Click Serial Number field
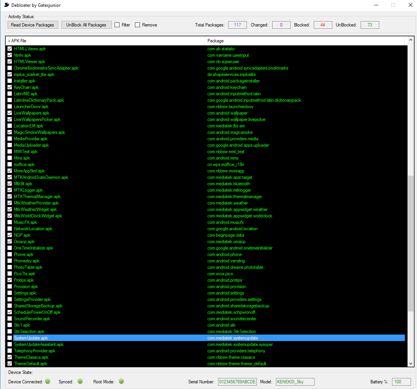This screenshot has height=389, width=417. pyautogui.click(x=237, y=382)
